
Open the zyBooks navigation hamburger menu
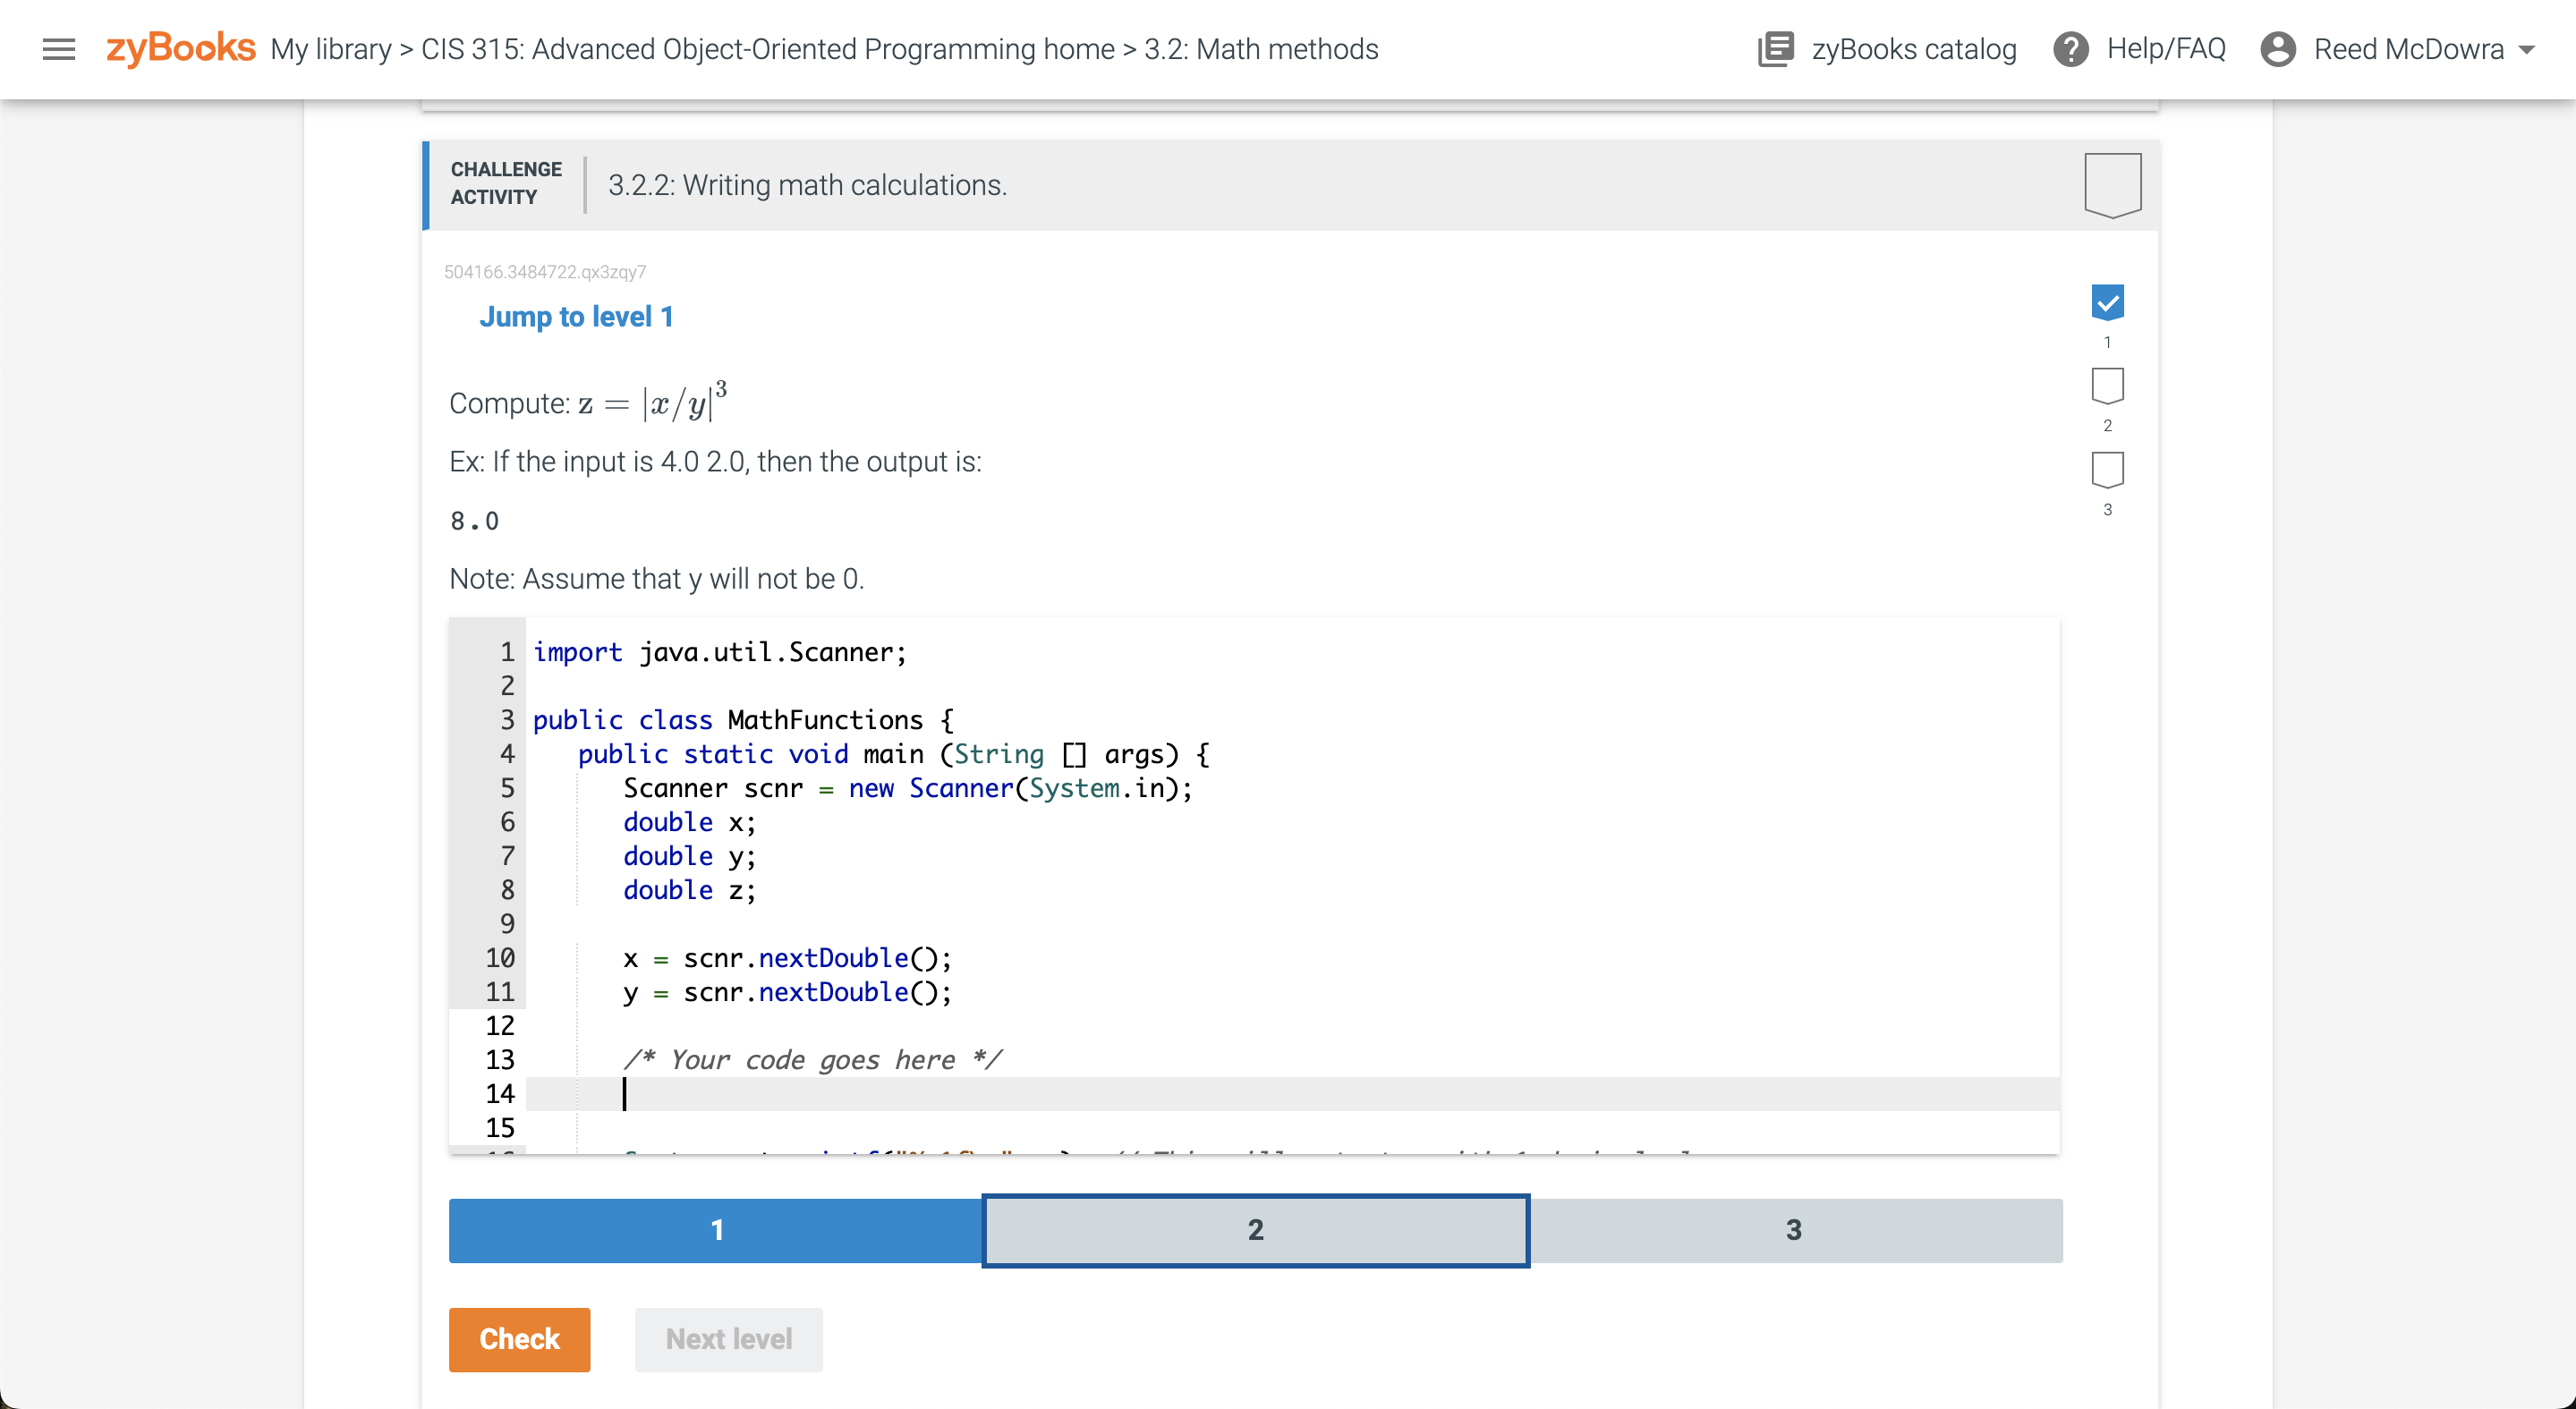(59, 49)
